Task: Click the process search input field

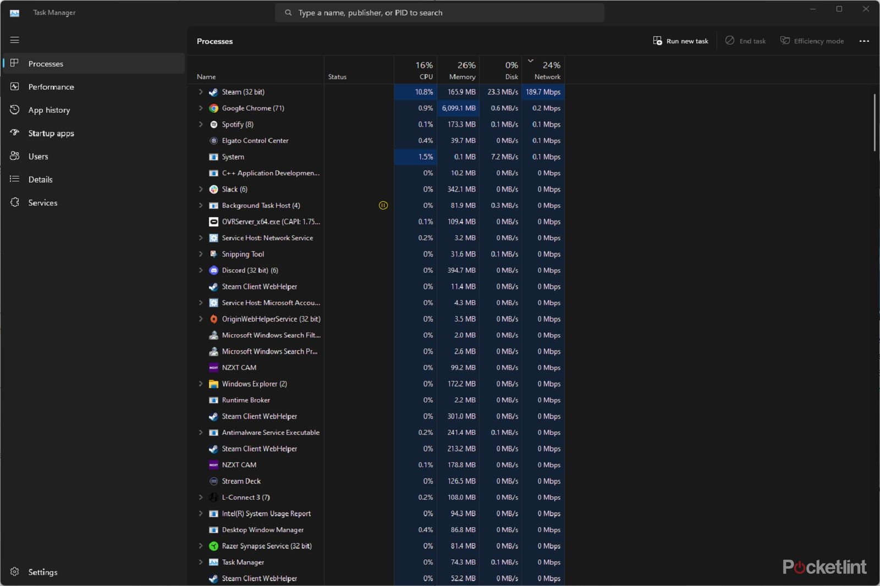Action: coord(439,13)
